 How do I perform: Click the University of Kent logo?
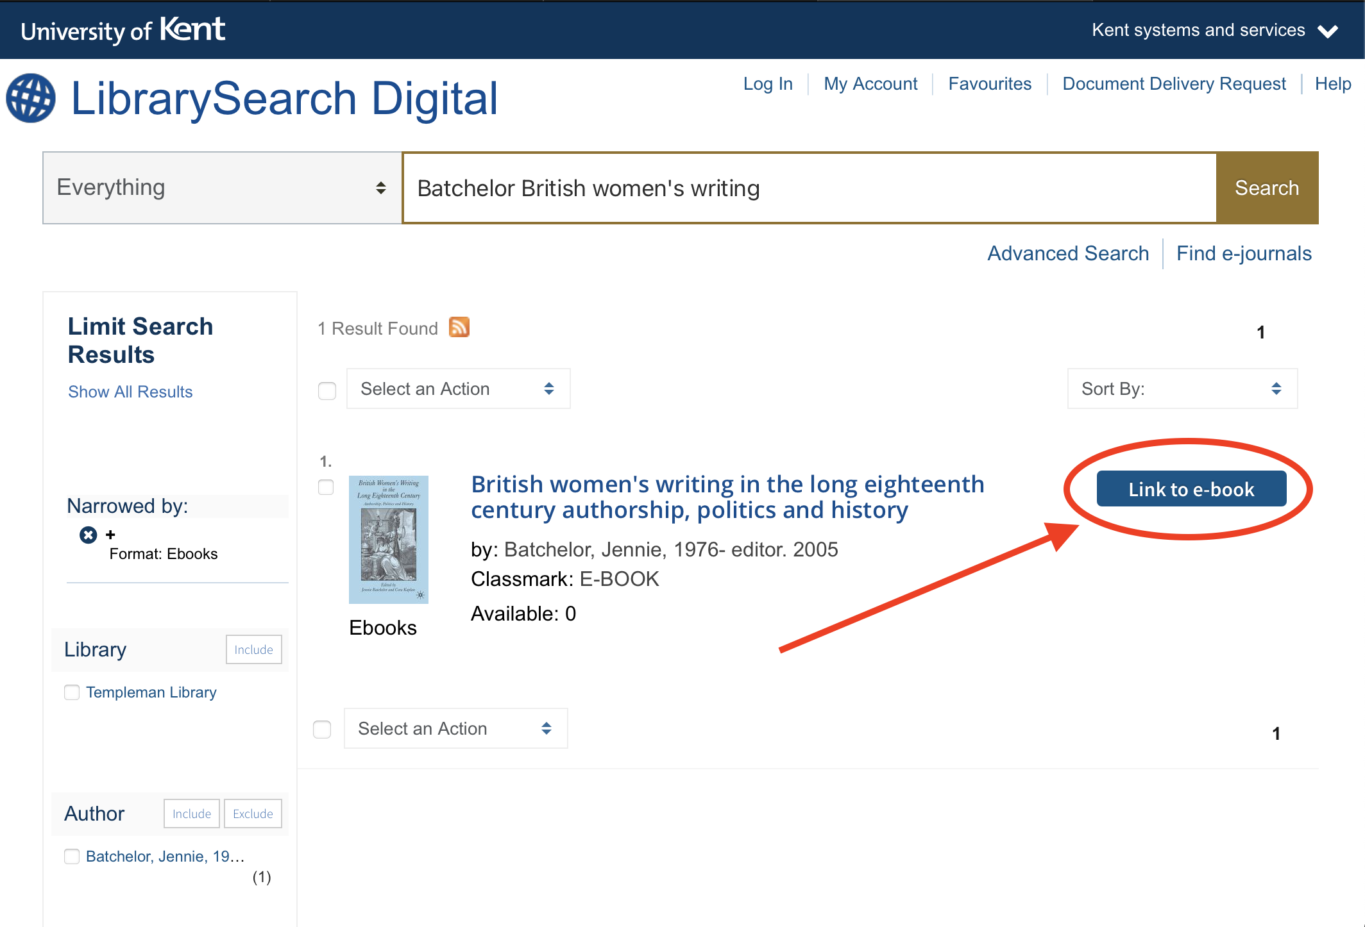click(123, 30)
